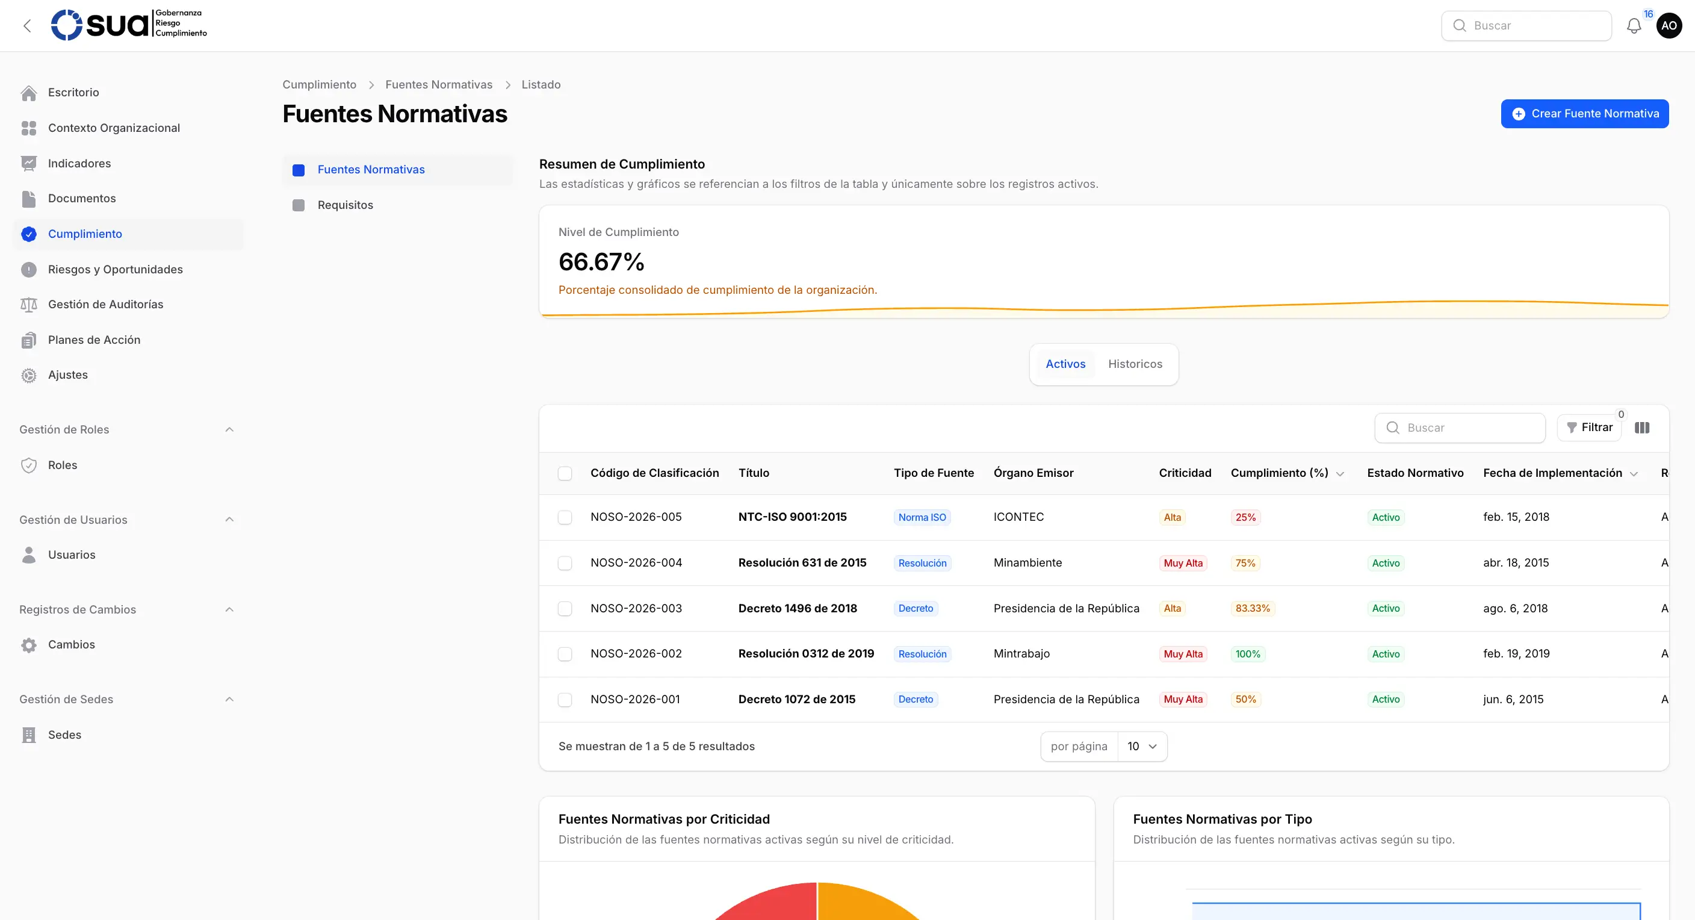Click the Sedes building icon
1695x920 pixels.
[29, 735]
